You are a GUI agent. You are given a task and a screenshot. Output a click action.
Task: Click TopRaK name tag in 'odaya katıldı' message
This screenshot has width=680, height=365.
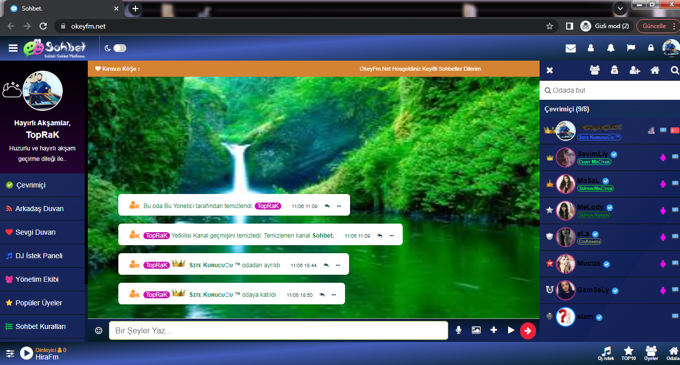coord(157,295)
